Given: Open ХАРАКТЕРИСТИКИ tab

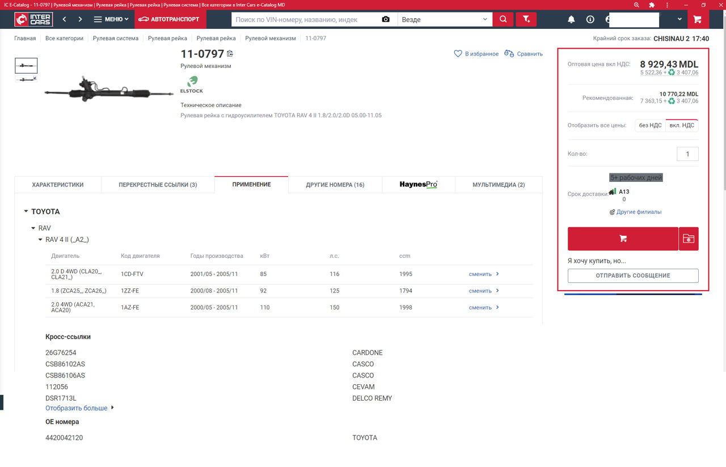Looking at the screenshot, I should pyautogui.click(x=58, y=185).
